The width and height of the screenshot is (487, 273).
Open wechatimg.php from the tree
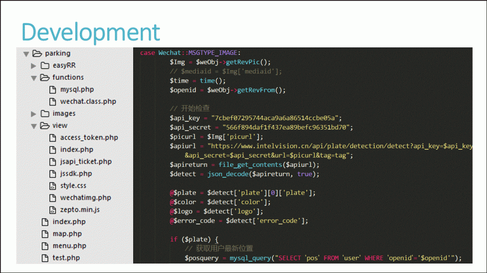86,198
